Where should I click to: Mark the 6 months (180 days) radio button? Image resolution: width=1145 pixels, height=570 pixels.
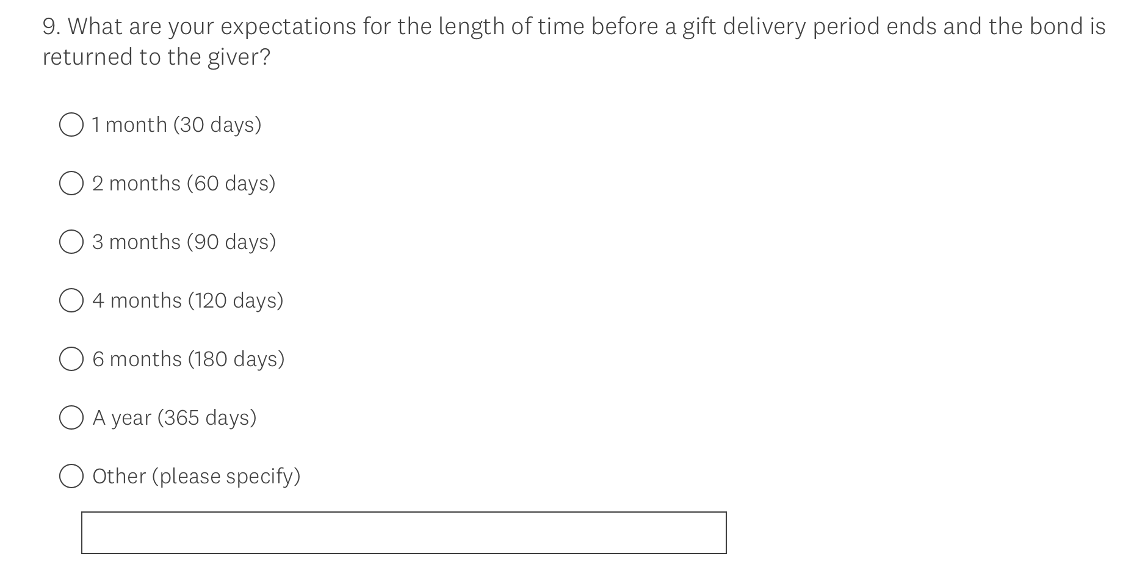point(71,359)
